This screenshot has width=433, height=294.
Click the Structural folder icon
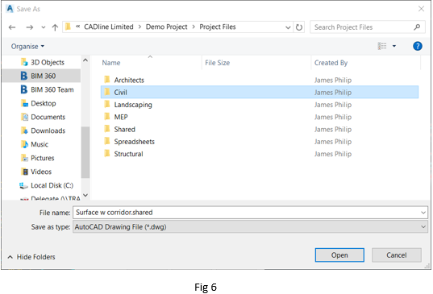pos(107,153)
